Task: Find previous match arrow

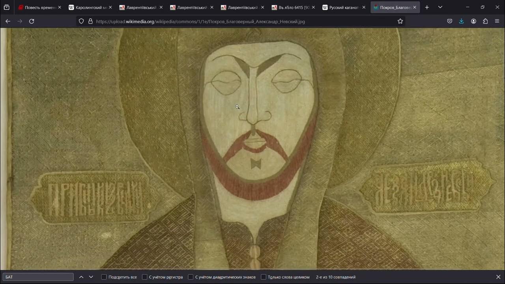Action: pos(81,277)
